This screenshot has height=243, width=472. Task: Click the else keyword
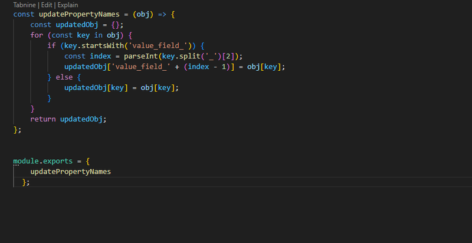click(x=64, y=77)
